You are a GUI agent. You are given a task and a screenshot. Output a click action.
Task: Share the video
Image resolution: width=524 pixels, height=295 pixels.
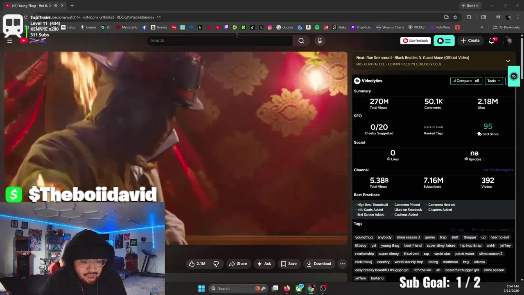click(x=238, y=264)
